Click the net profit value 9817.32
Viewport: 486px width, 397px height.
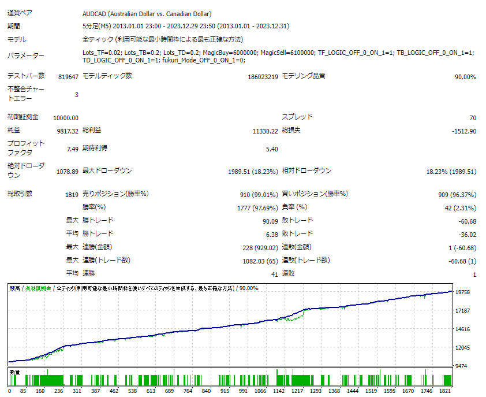tap(68, 131)
